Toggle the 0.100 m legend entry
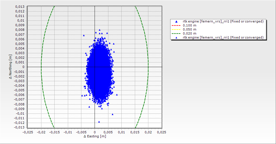 [189, 25]
